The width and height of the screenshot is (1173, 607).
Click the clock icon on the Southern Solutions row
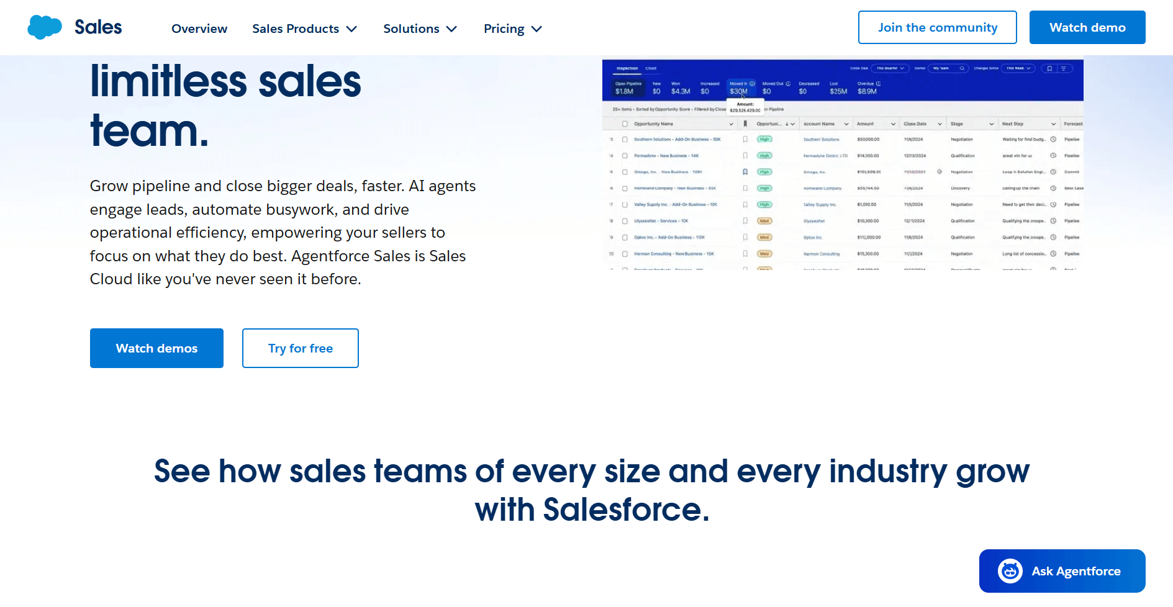point(1053,140)
